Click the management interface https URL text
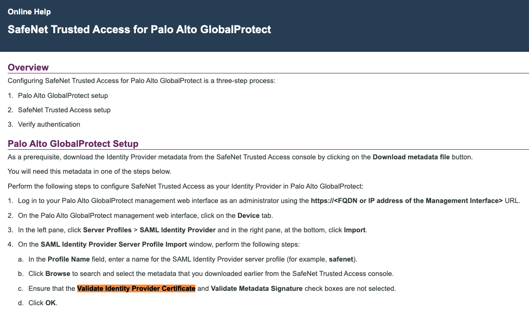 pyautogui.click(x=407, y=201)
